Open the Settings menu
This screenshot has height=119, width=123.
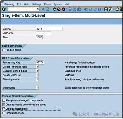[x=37, y=5]
